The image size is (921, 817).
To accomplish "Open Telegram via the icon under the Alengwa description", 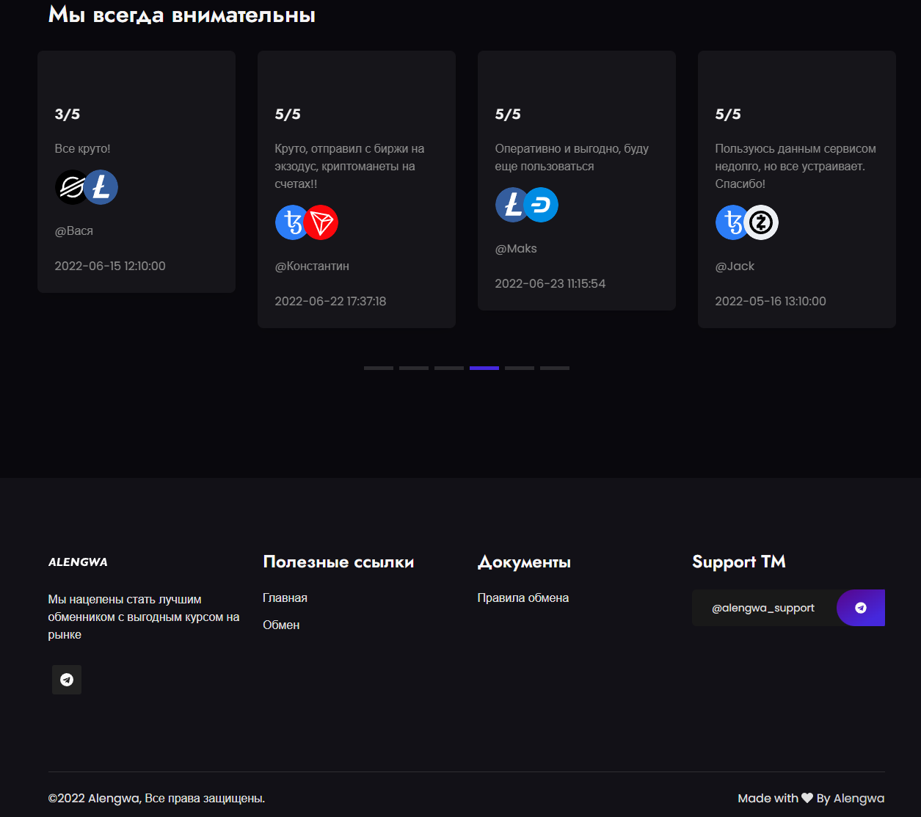I will click(x=67, y=680).
